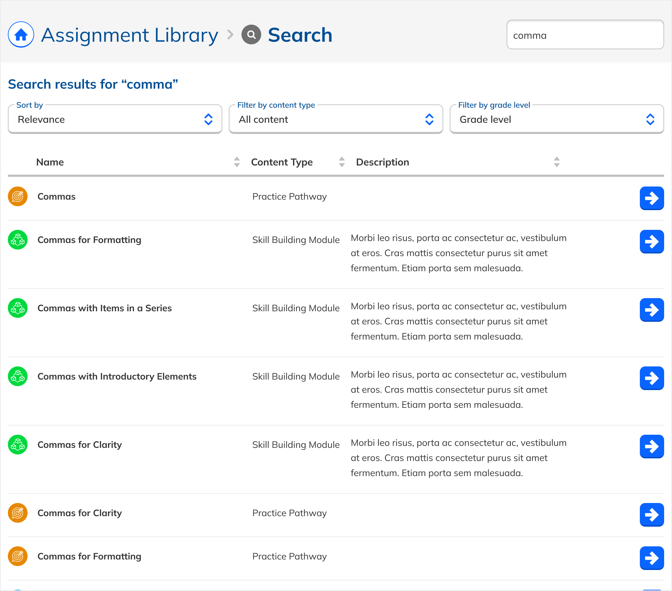The height and width of the screenshot is (591, 672).
Task: Click arrow button for Commas for Clarity module
Action: 651,446
